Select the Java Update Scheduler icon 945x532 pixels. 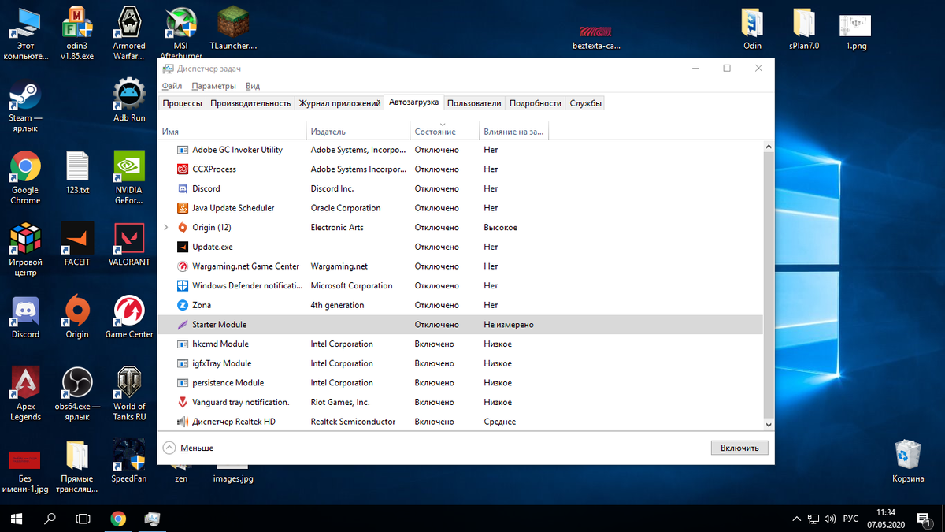tap(183, 208)
